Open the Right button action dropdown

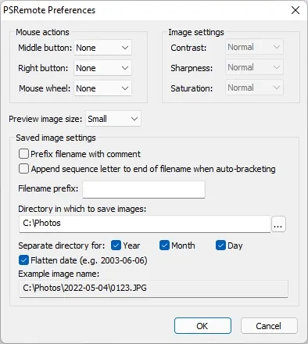pos(102,68)
